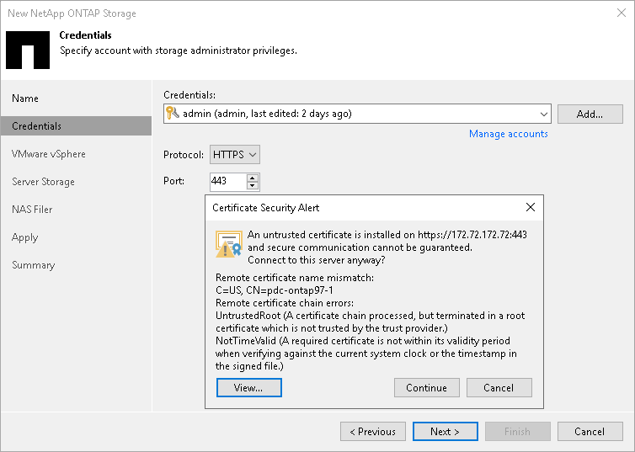Cancel the Certificate Security Alert
Viewport: 635px width, 452px height.
pos(499,388)
